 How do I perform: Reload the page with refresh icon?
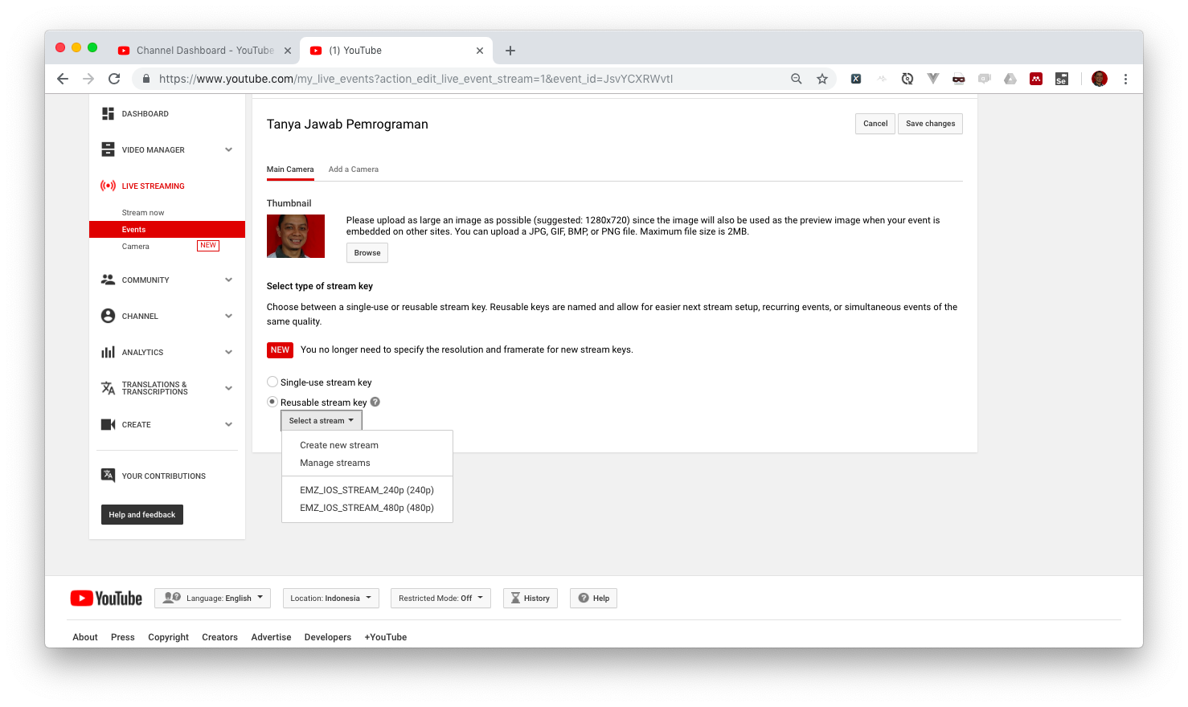coord(114,79)
